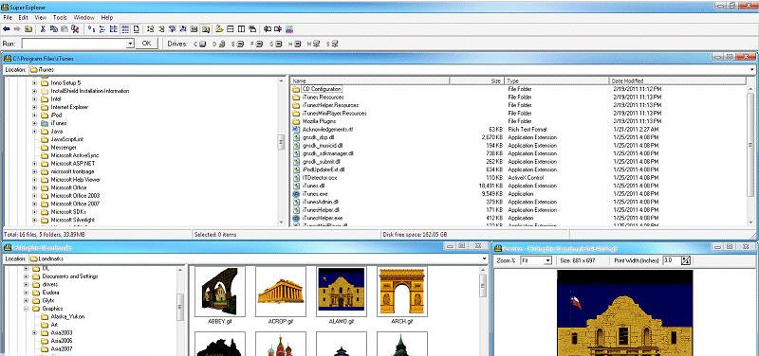Click the OK button beside Run
The height and width of the screenshot is (356, 759).
point(146,44)
